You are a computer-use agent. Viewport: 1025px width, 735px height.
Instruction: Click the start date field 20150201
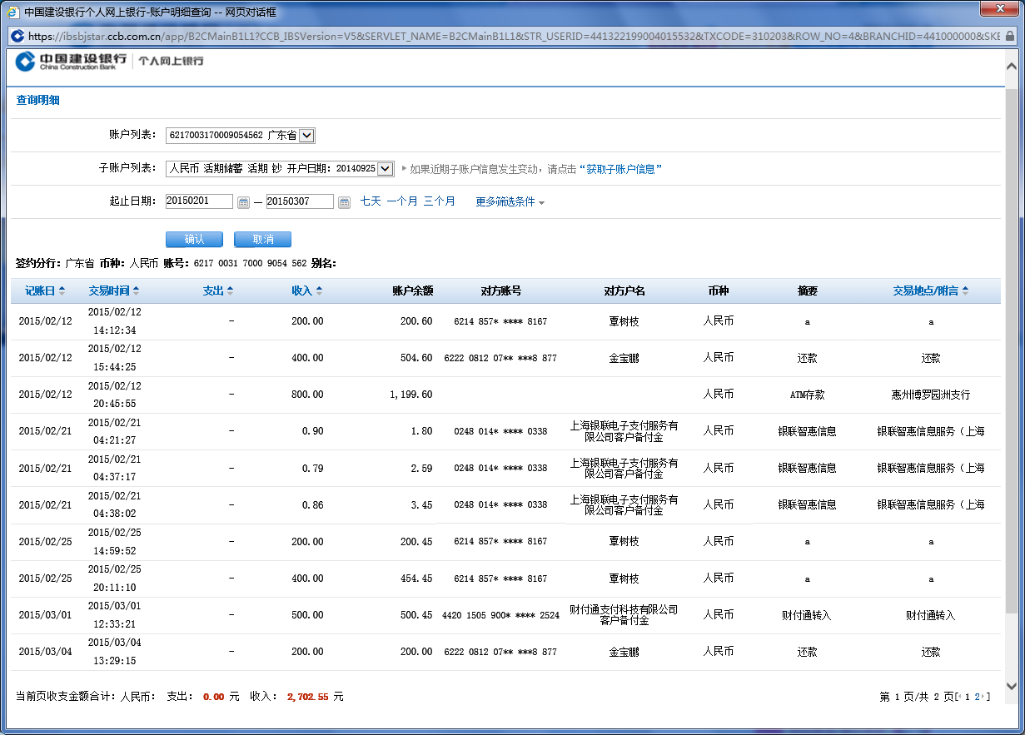(x=199, y=201)
